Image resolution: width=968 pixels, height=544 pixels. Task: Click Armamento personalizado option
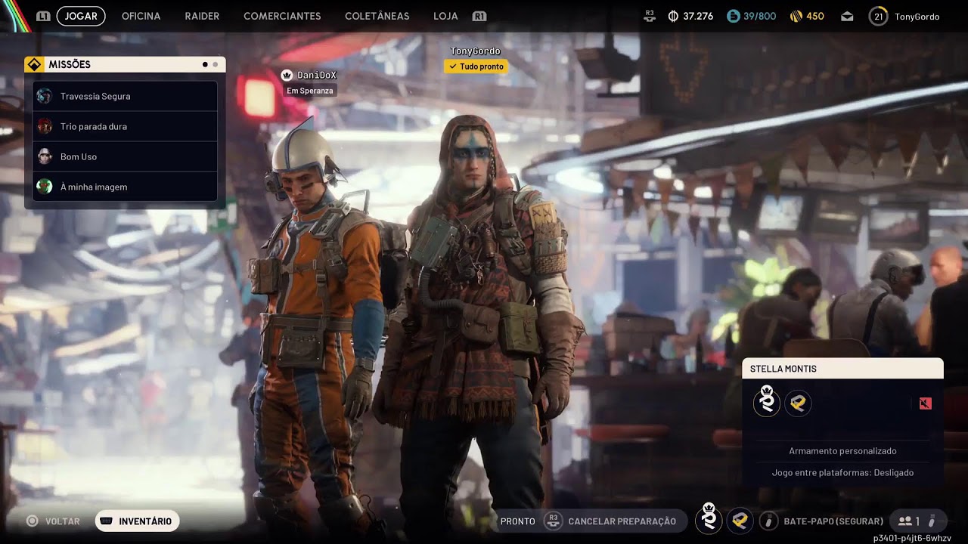pos(842,451)
